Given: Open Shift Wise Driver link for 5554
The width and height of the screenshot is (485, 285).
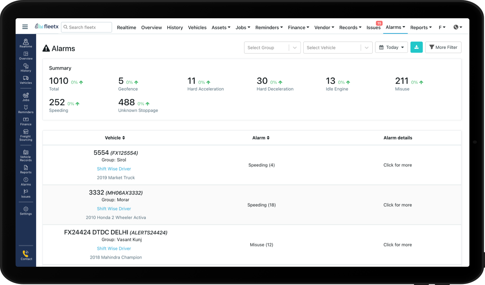Looking at the screenshot, I should pyautogui.click(x=114, y=169).
